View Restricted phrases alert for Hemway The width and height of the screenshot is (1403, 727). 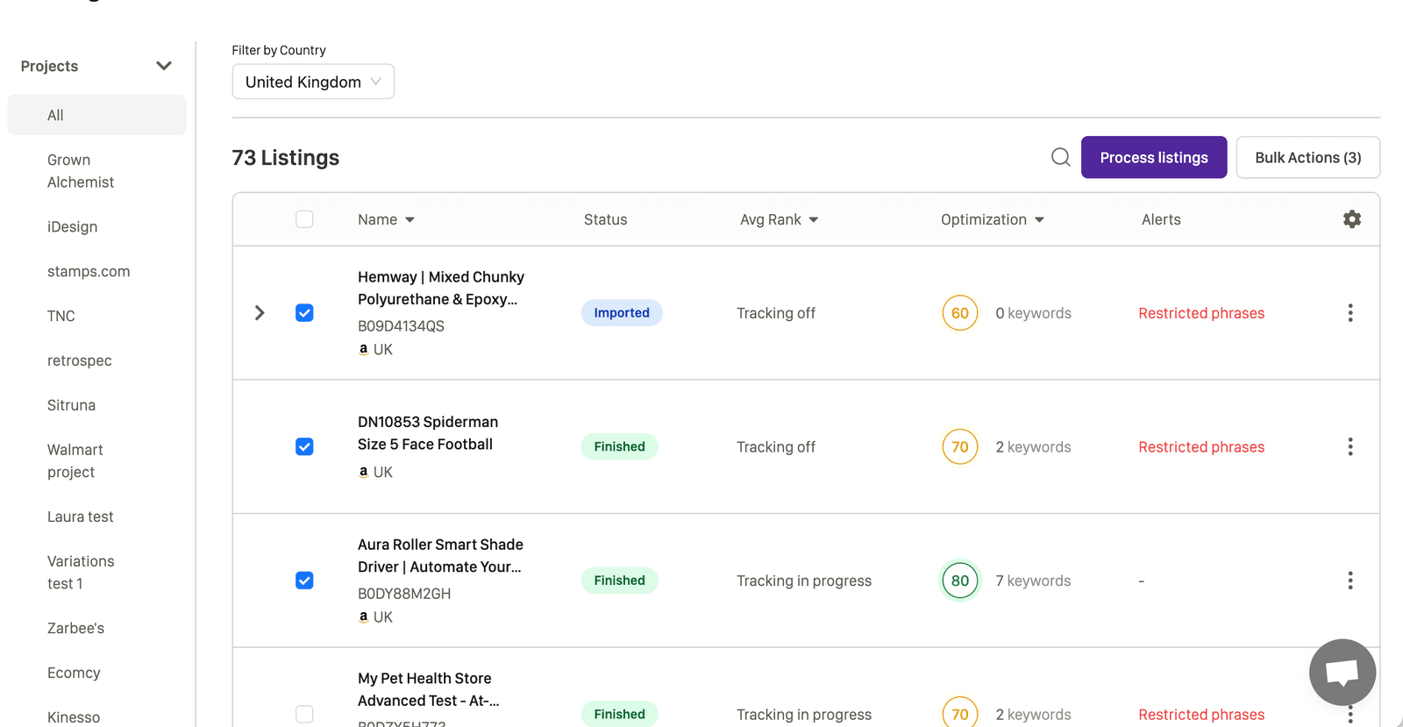[x=1201, y=313]
